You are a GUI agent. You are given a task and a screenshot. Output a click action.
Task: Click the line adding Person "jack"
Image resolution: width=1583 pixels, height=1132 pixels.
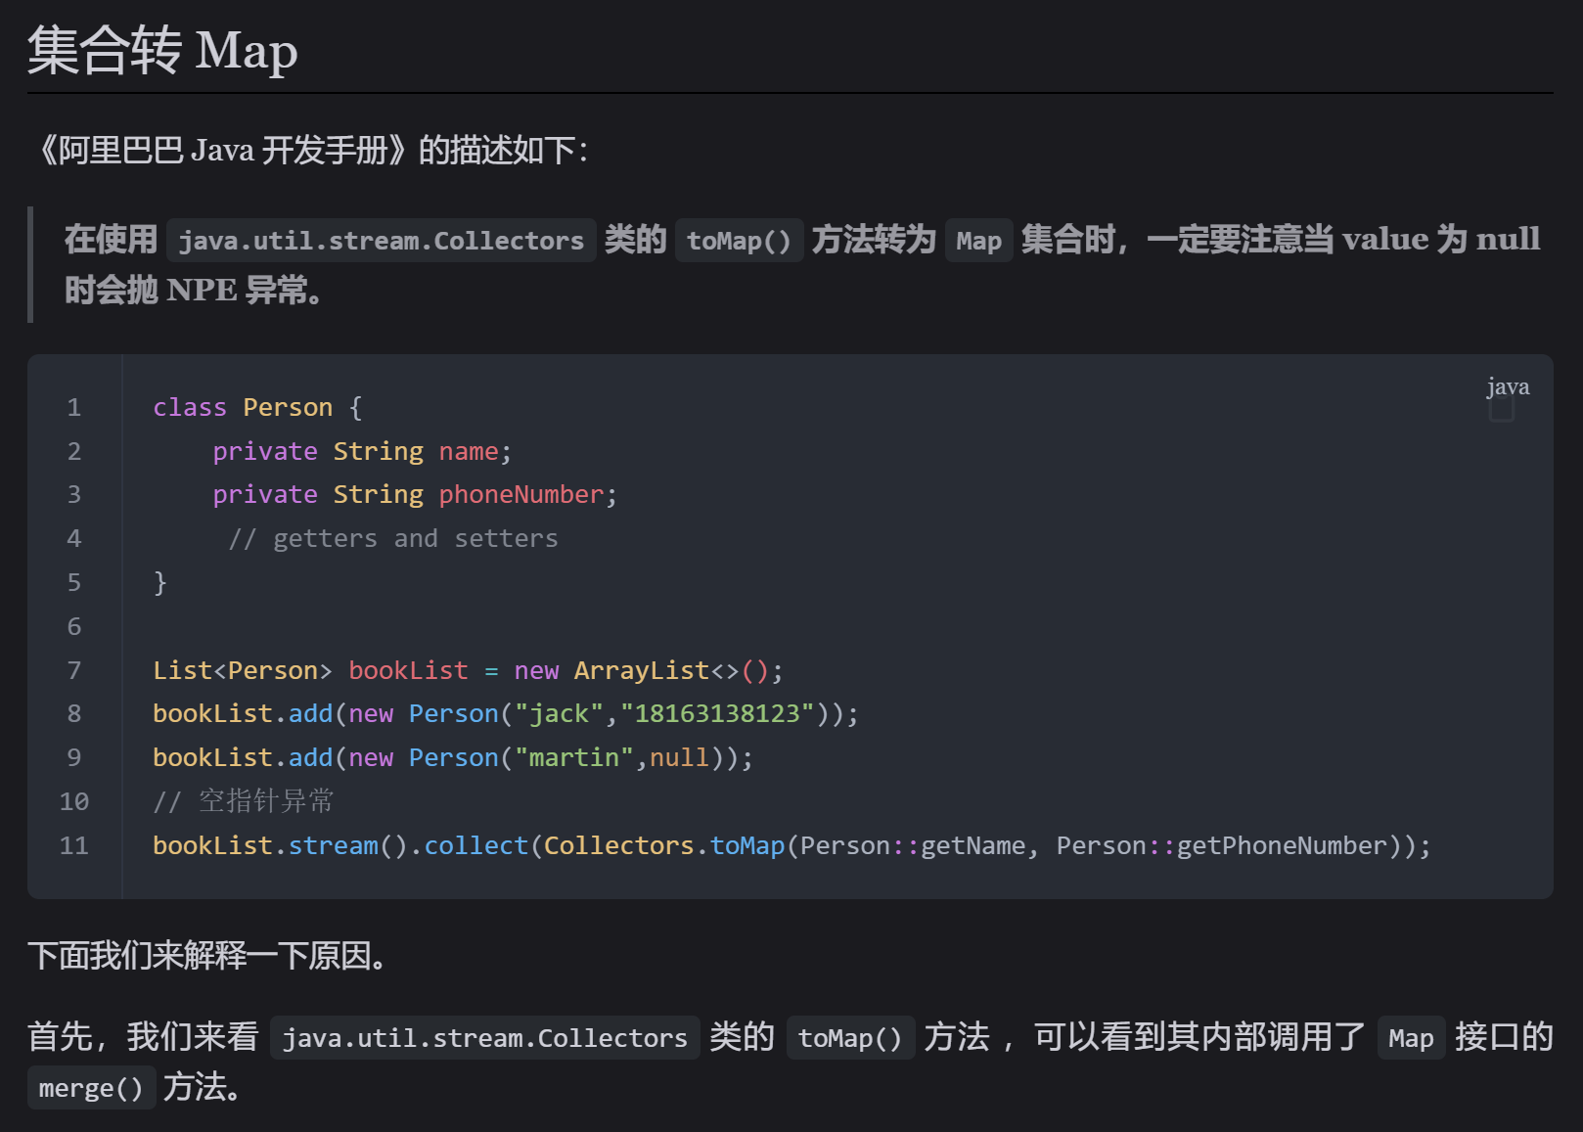click(x=506, y=713)
